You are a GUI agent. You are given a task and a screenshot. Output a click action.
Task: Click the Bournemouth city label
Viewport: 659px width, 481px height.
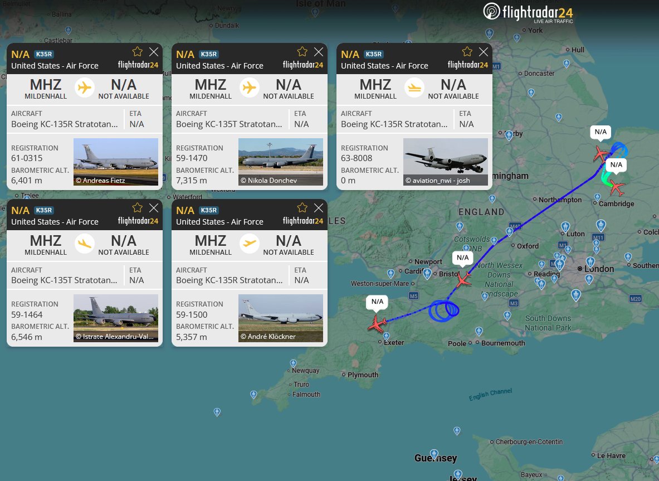pos(503,343)
